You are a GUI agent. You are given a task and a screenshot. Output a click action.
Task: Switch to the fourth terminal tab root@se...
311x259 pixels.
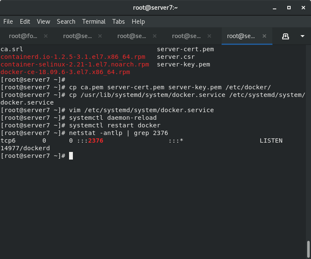click(186, 36)
